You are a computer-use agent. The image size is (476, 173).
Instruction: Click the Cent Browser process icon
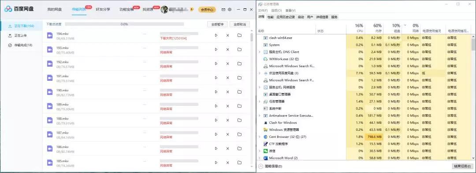click(x=265, y=137)
